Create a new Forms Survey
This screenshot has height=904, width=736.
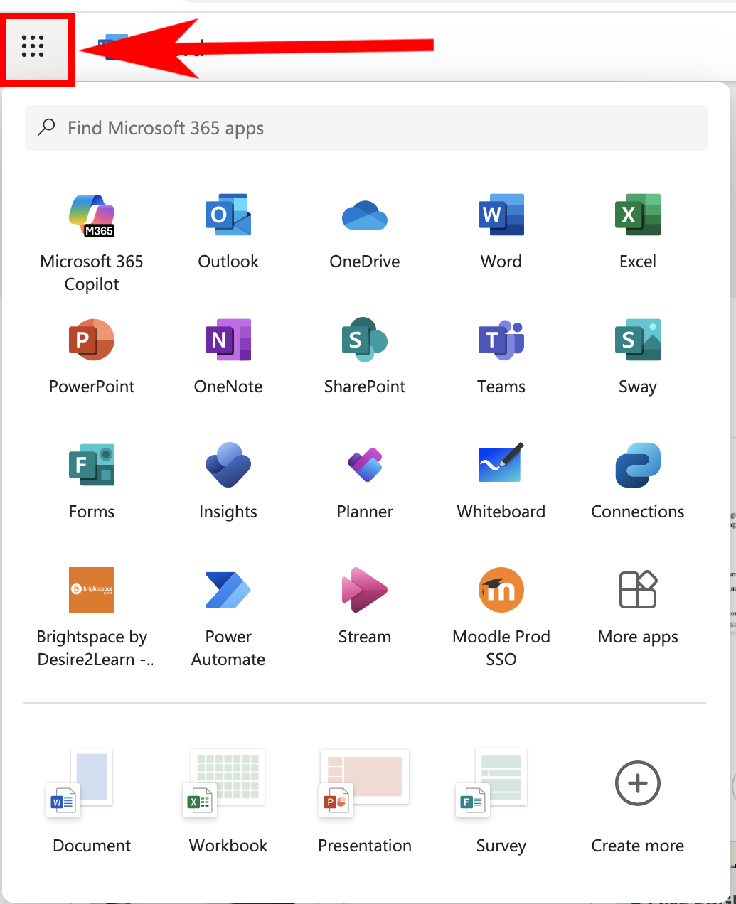pyautogui.click(x=501, y=802)
